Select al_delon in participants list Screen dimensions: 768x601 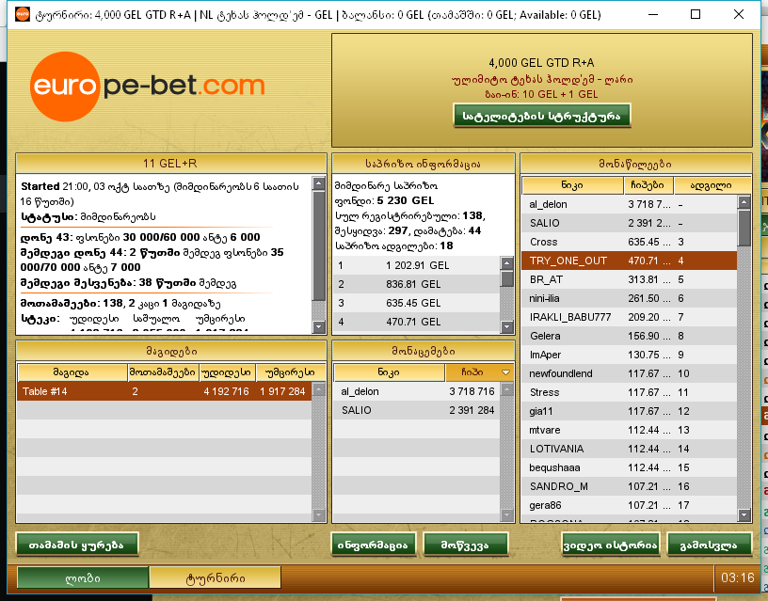[x=630, y=204]
